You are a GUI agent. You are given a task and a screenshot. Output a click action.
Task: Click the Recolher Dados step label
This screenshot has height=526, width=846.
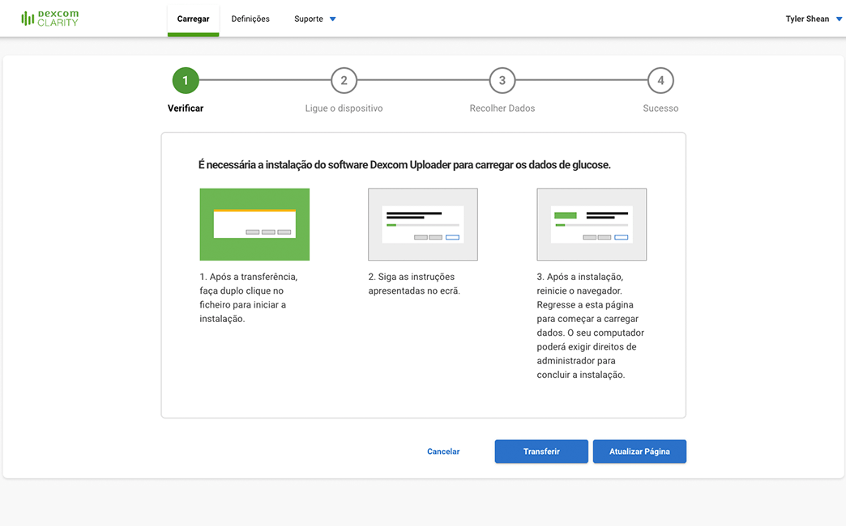pyautogui.click(x=502, y=108)
